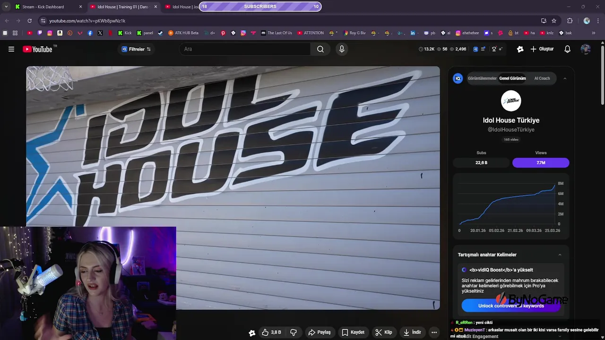Open the vidIQ trophy icon

[x=494, y=49]
